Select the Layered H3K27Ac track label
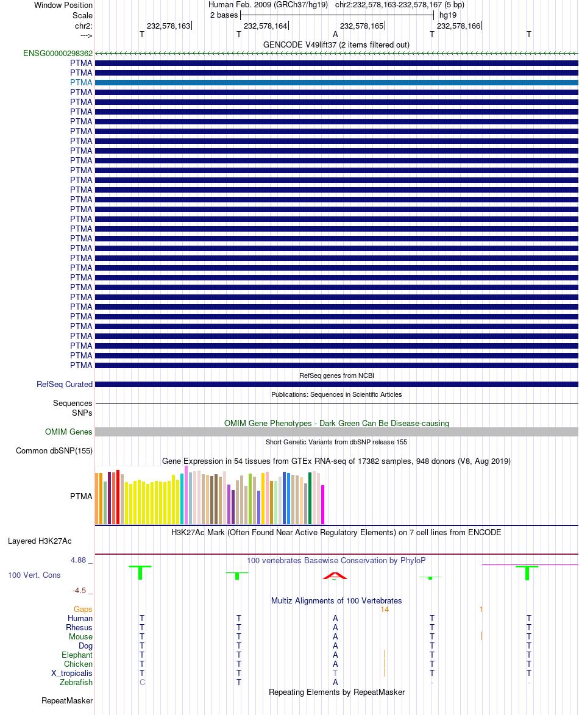This screenshot has height=715, width=579. pos(40,541)
